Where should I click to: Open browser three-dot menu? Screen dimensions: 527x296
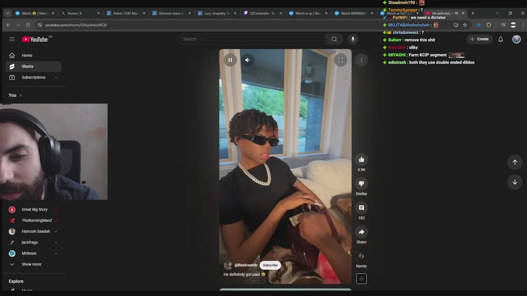523,25
